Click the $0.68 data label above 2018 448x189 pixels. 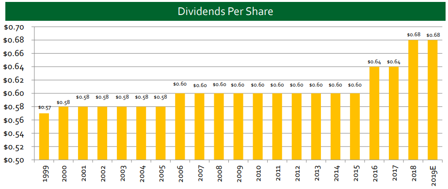[x=413, y=35]
